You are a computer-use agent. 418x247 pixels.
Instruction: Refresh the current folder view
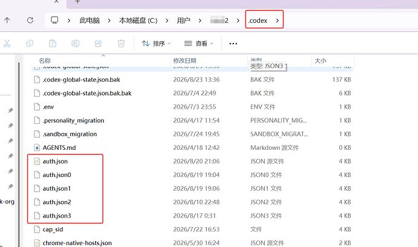point(30,20)
